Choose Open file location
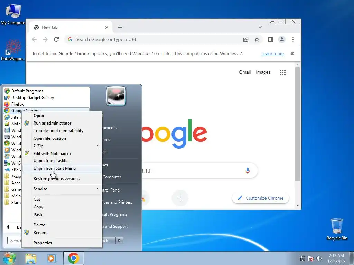The image size is (354, 265). pos(62,138)
